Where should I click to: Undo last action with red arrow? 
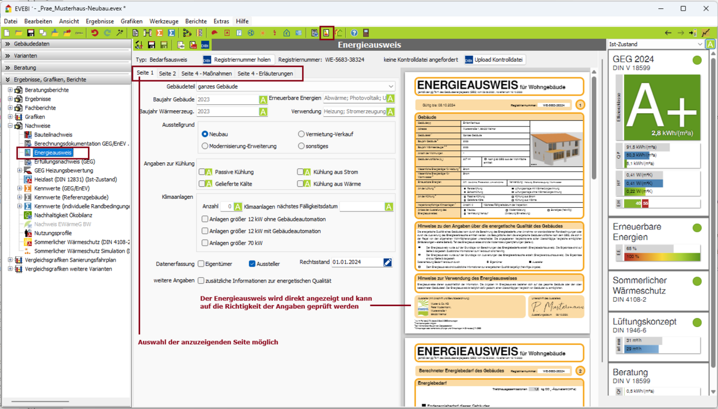[95, 33]
